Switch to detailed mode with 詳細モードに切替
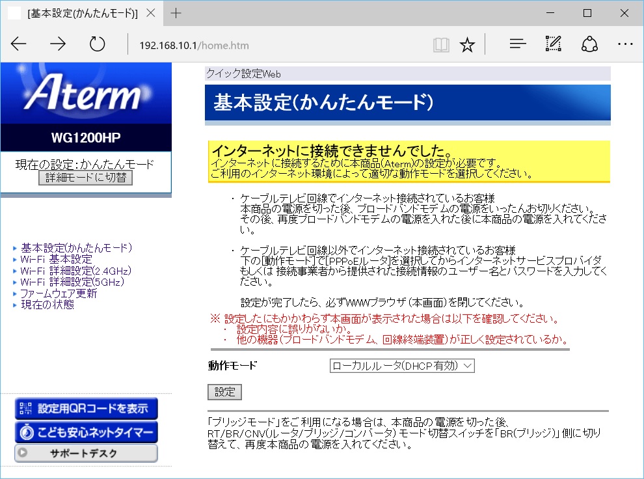Screen dimensions: 644x479 point(85,178)
